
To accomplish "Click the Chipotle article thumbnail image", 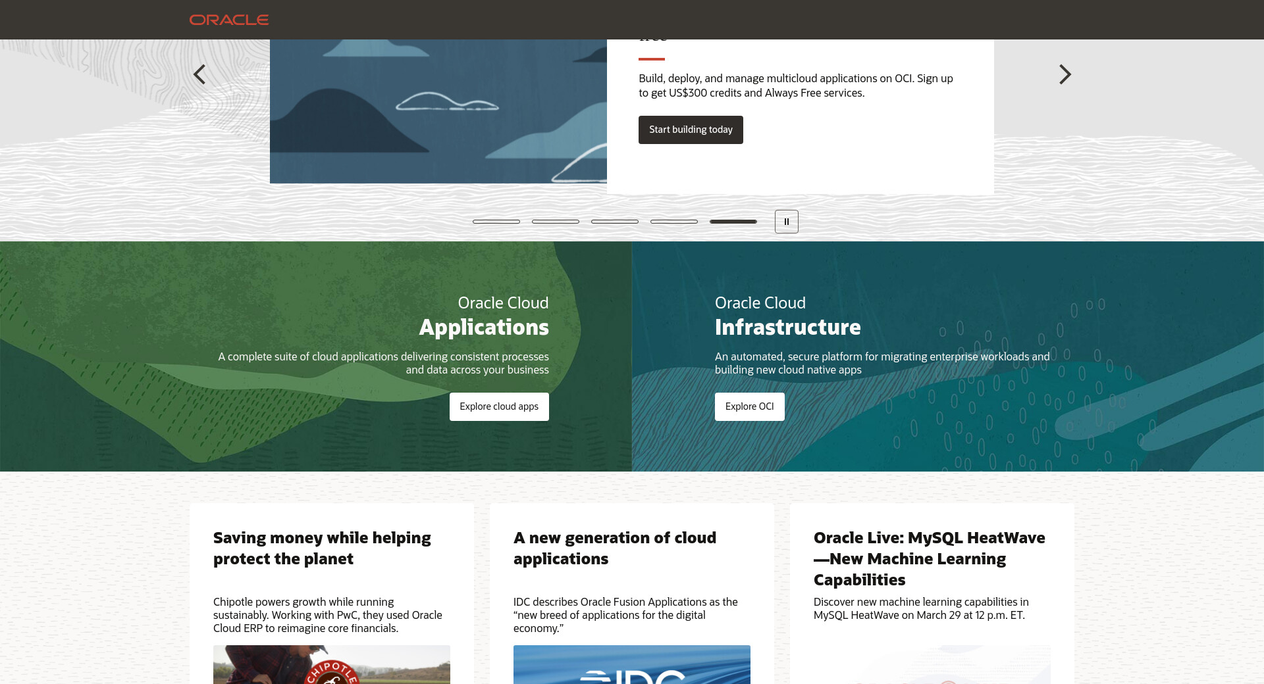I will point(332,664).
